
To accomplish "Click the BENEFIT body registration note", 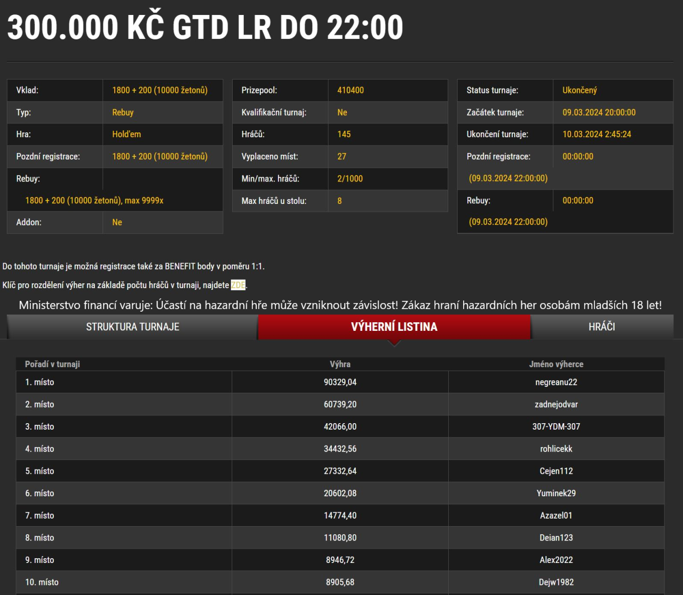I will [133, 266].
